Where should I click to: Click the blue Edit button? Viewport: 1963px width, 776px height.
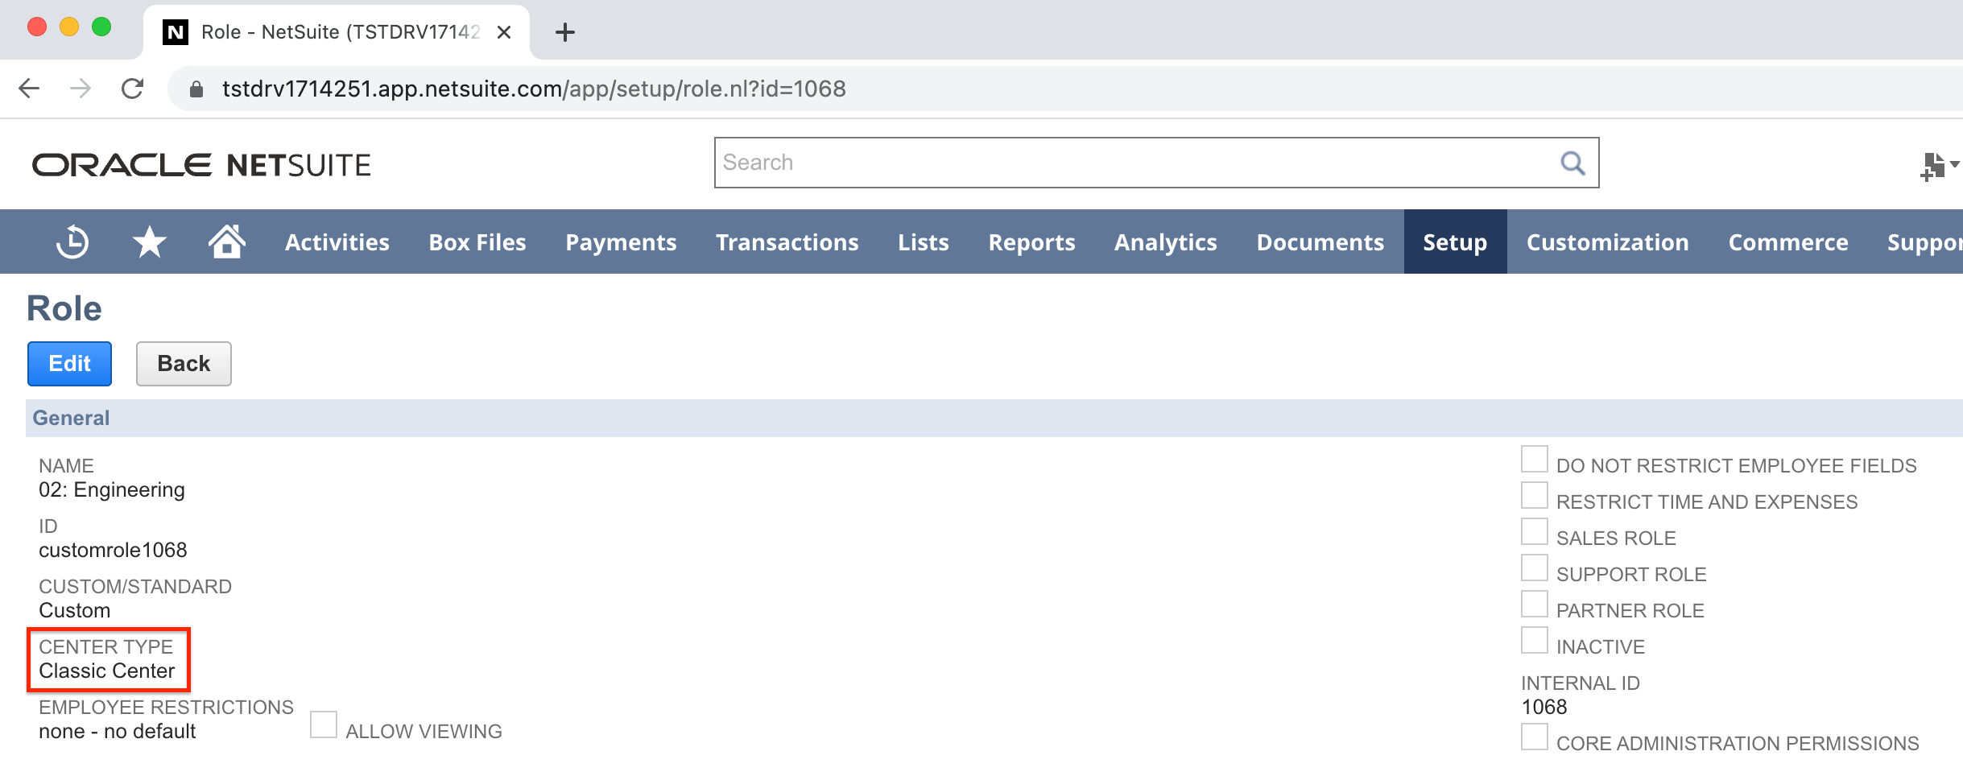(69, 364)
